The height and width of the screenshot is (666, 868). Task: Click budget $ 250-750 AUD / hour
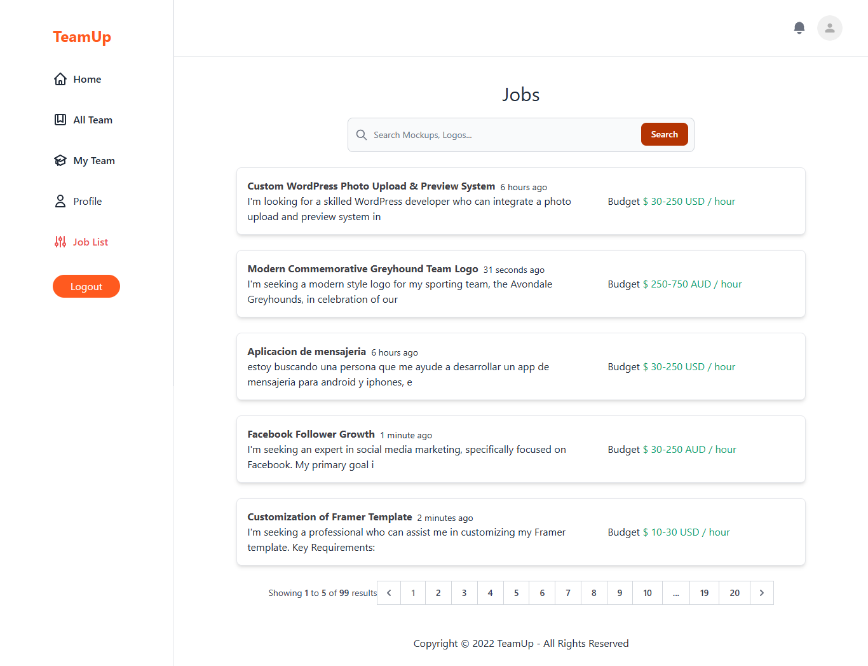point(693,284)
